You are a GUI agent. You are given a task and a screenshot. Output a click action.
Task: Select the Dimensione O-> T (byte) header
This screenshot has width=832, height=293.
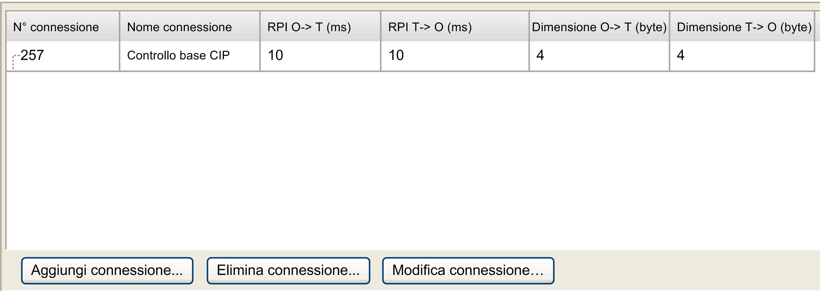click(x=599, y=27)
